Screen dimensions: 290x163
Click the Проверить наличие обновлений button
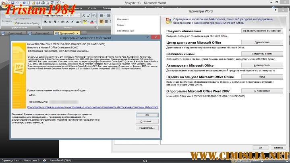click(x=262, y=31)
